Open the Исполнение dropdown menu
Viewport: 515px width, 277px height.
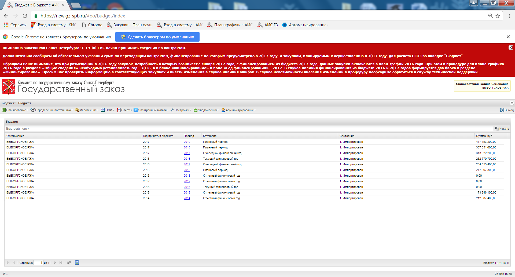pos(87,110)
